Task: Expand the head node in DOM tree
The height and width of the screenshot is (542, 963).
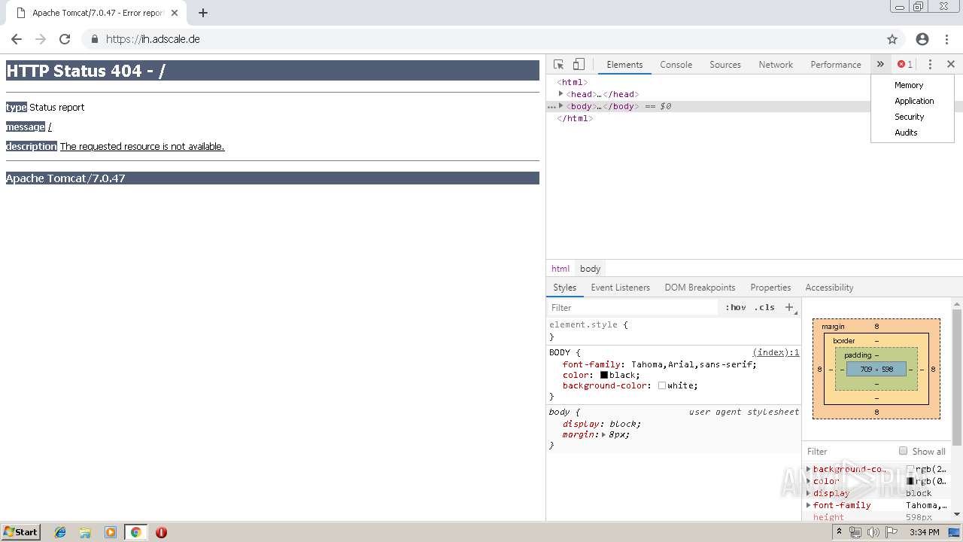Action: (x=561, y=94)
